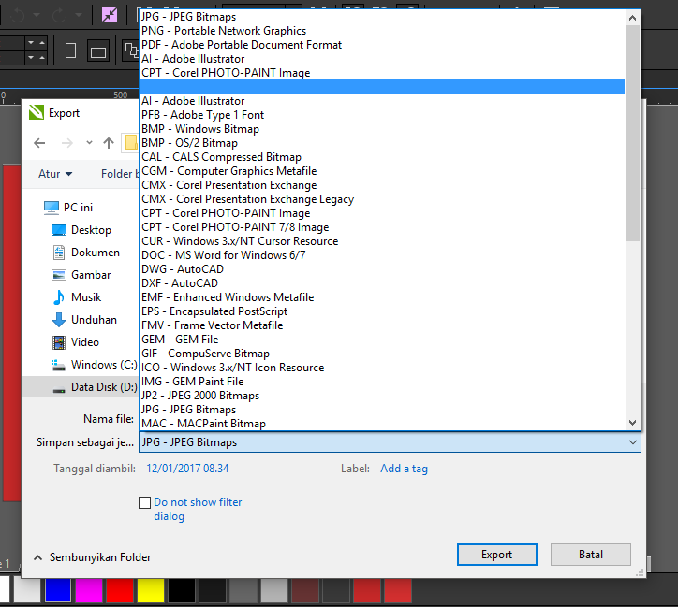Increase the top page dimension stepper
This screenshot has width=678, height=607.
pos(42,43)
